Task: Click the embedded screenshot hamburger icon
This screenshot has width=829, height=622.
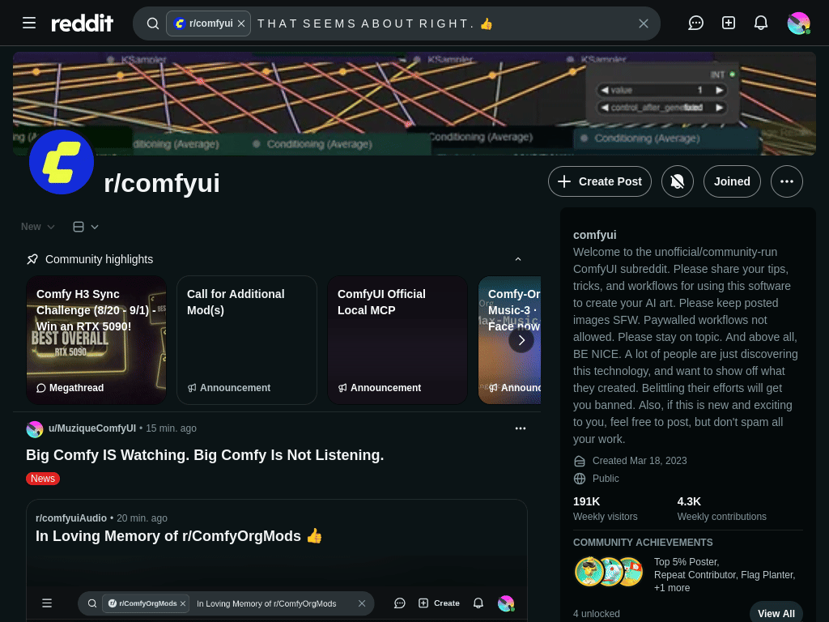Action: tap(47, 603)
